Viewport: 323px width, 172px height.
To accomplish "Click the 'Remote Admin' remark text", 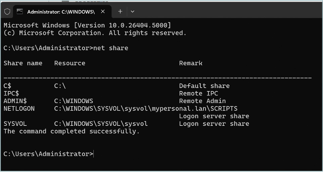I will point(202,101).
